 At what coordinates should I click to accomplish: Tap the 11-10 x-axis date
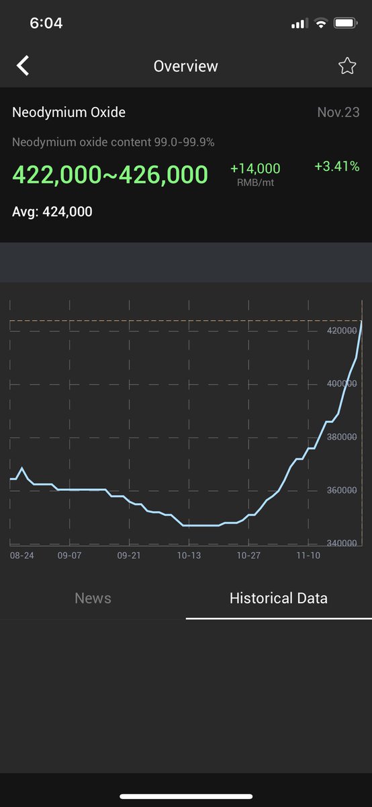click(308, 555)
